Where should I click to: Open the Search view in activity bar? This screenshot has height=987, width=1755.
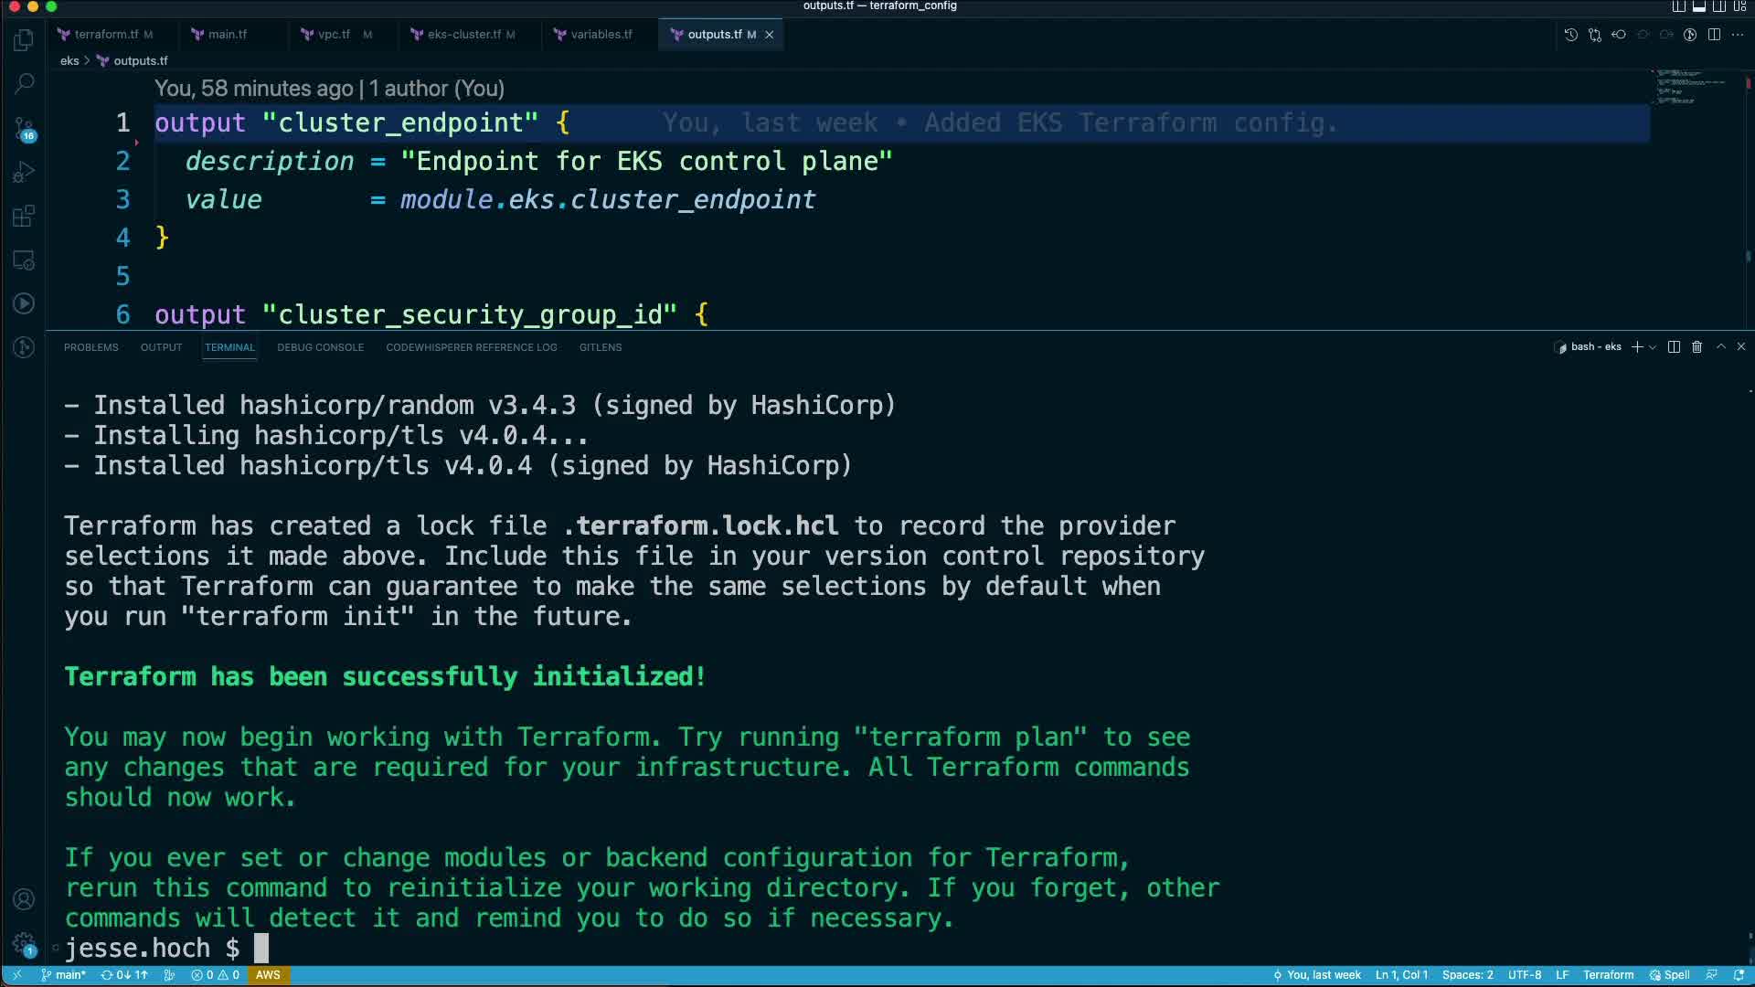click(25, 84)
